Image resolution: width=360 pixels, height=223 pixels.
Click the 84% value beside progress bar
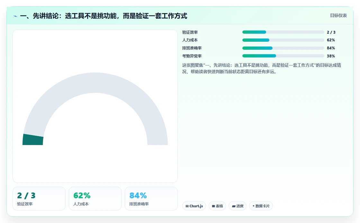point(331,48)
